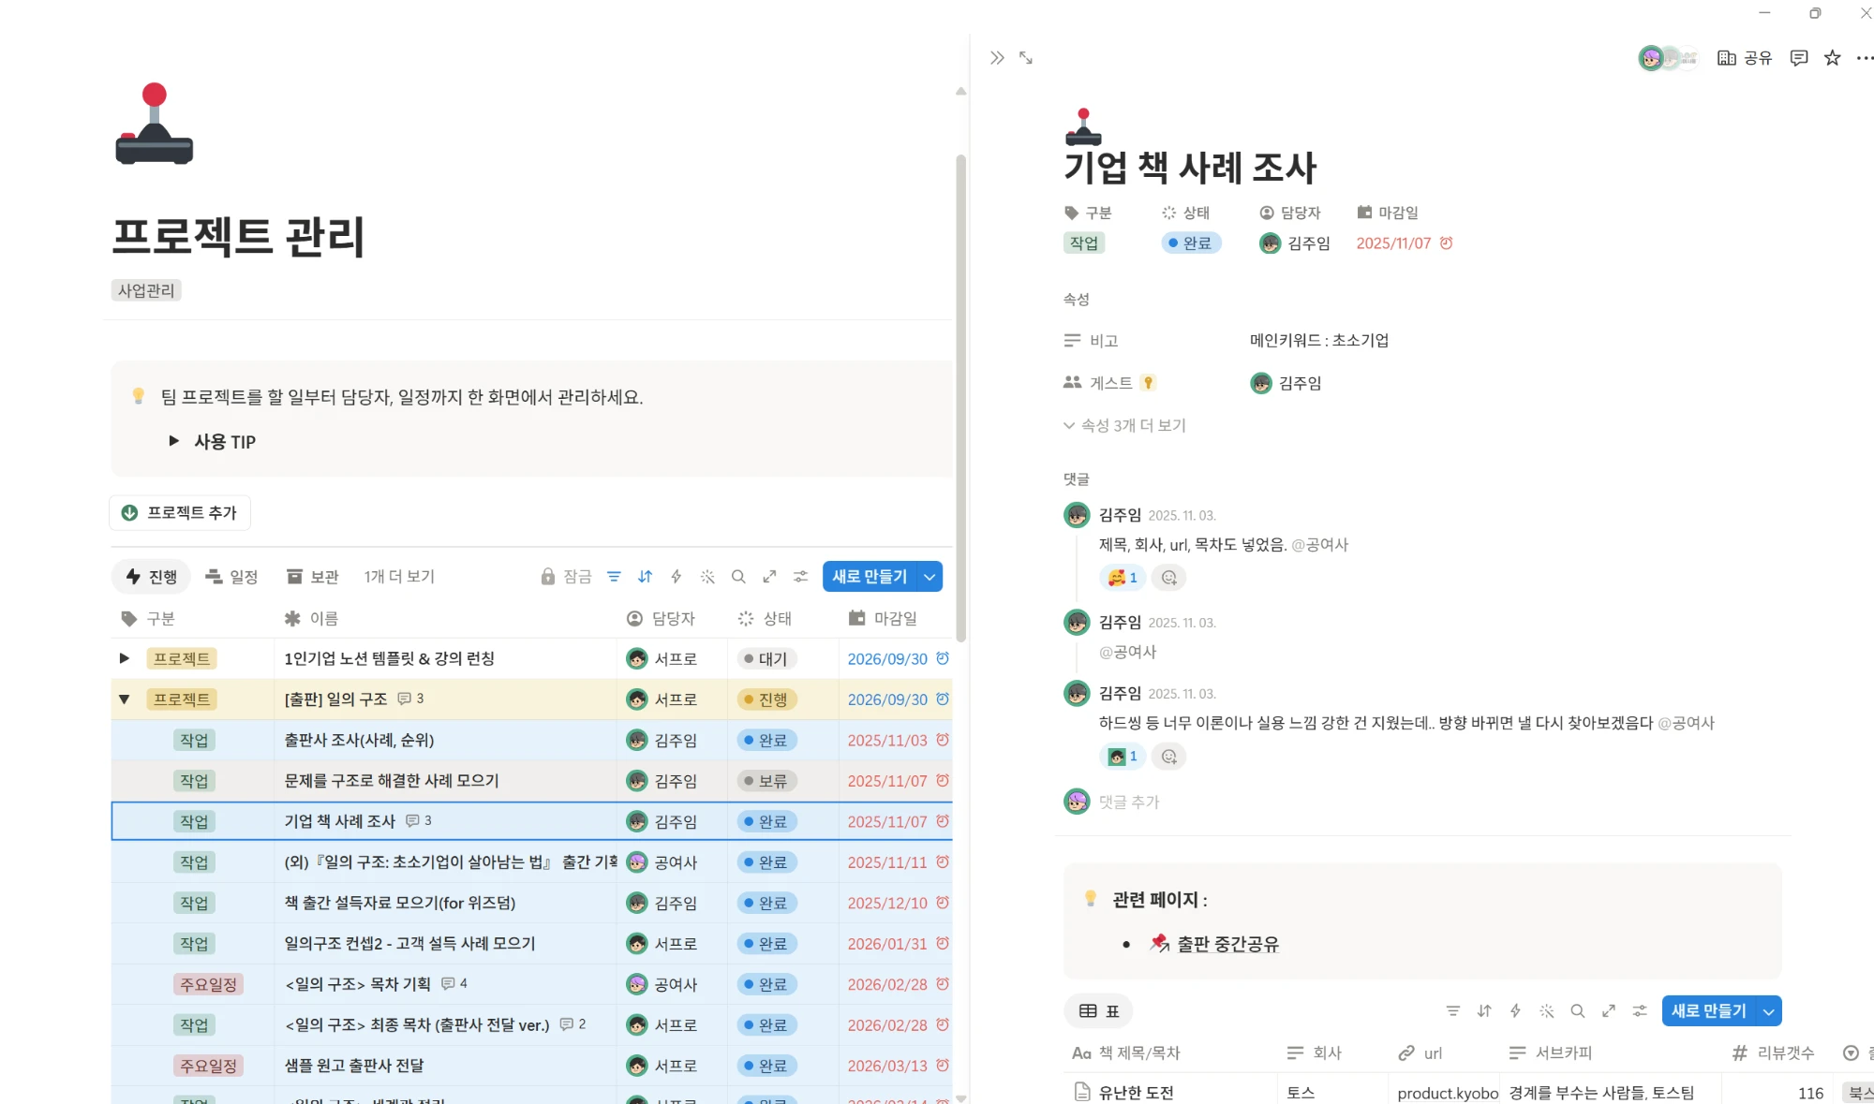Click the 완료 status pill in page properties
This screenshot has height=1104, width=1874.
pos(1191,243)
